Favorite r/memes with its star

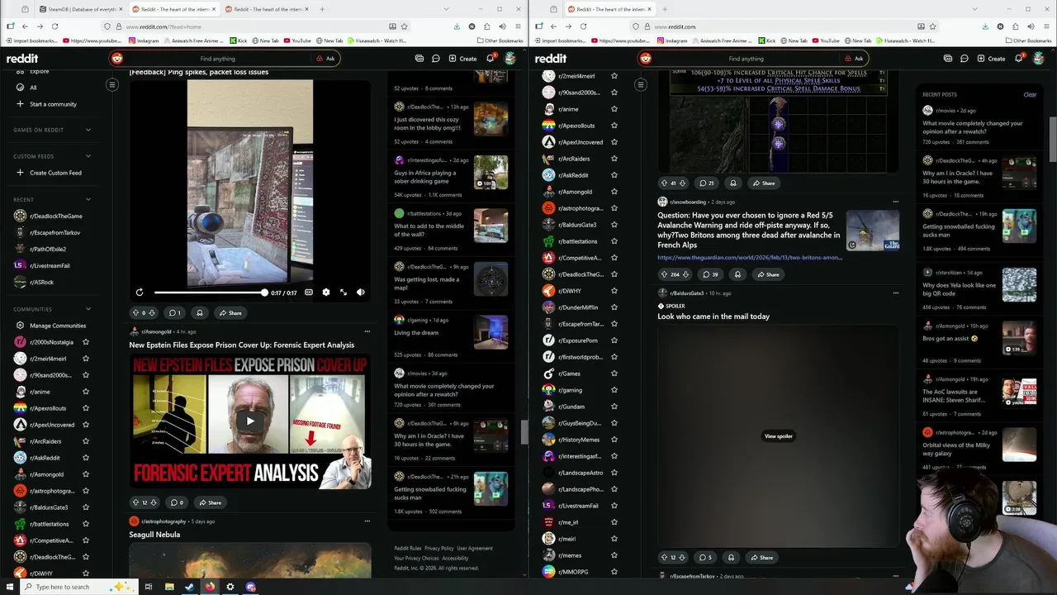point(614,555)
